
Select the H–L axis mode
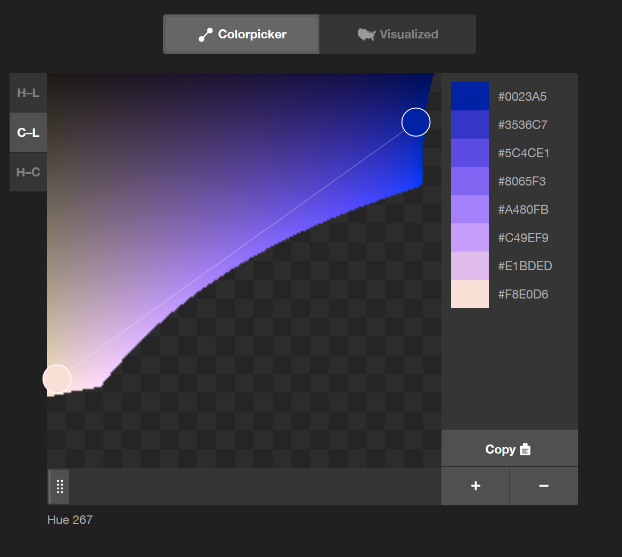coord(28,93)
